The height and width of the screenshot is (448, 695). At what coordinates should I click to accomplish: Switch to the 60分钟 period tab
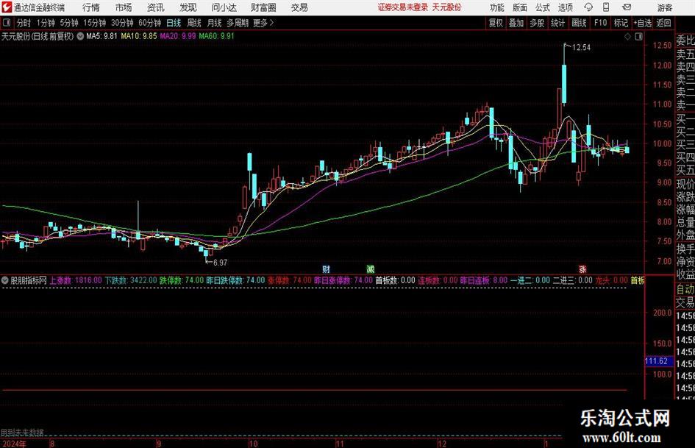coord(149,23)
